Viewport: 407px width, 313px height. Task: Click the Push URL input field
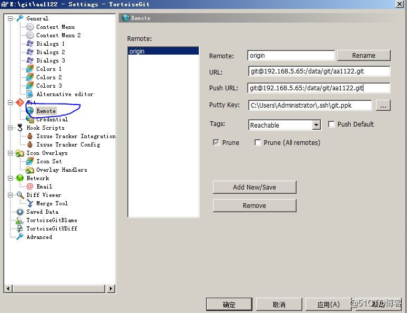[319, 88]
